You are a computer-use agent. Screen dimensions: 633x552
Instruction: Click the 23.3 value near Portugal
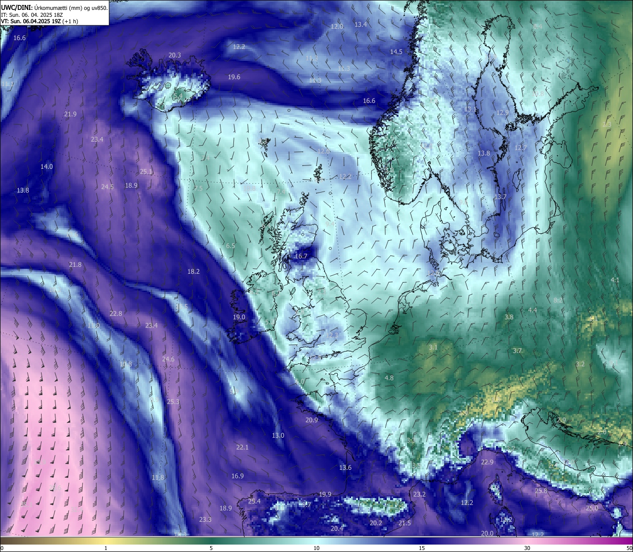pyautogui.click(x=205, y=520)
